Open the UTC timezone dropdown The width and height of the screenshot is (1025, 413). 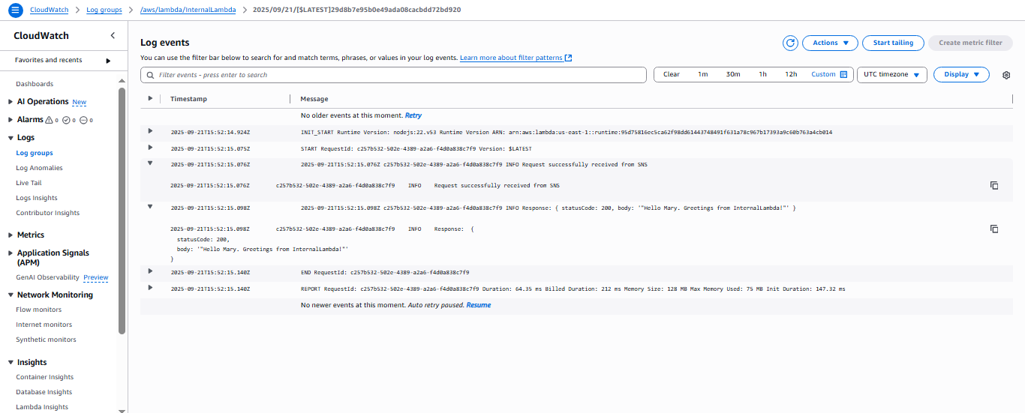click(x=892, y=75)
